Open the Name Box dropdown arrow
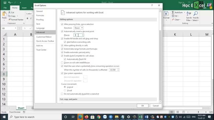Screen dimensions: 214x120 (x=15, y=28)
